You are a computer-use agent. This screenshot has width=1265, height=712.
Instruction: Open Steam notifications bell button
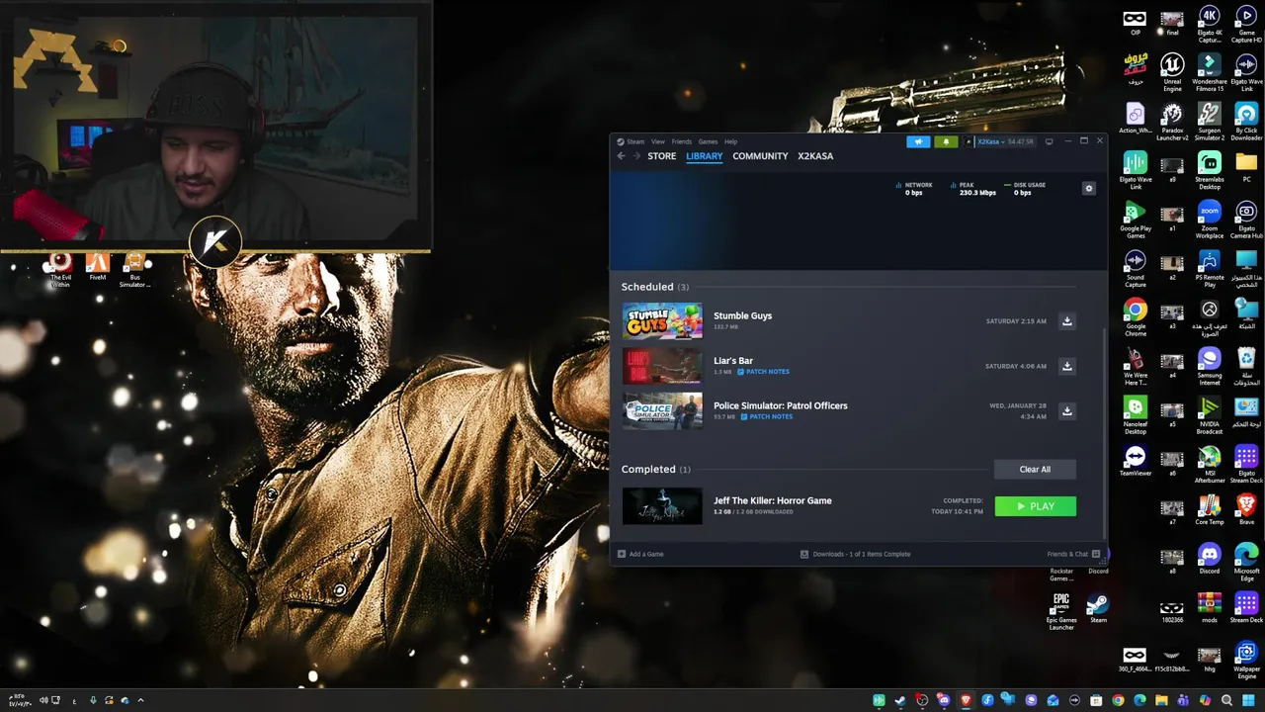pos(946,141)
